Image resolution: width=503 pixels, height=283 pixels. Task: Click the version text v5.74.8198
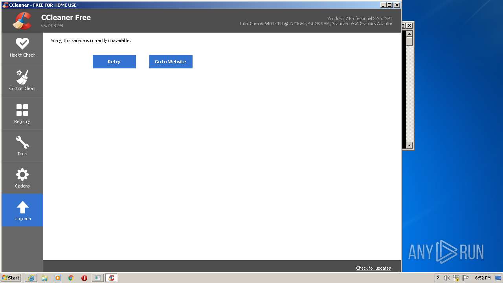52,26
